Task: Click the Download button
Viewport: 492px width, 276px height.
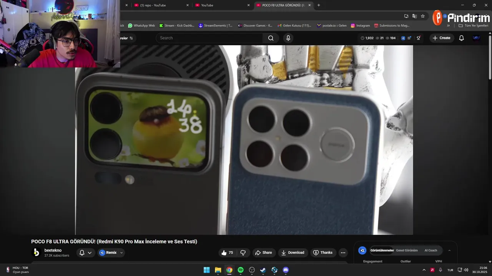Action: tap(293, 253)
